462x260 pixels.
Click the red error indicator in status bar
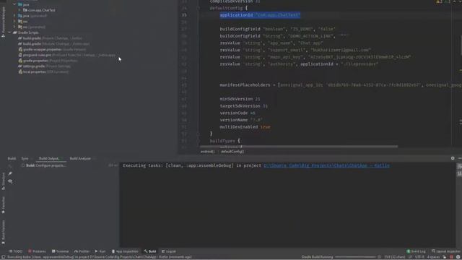451,257
